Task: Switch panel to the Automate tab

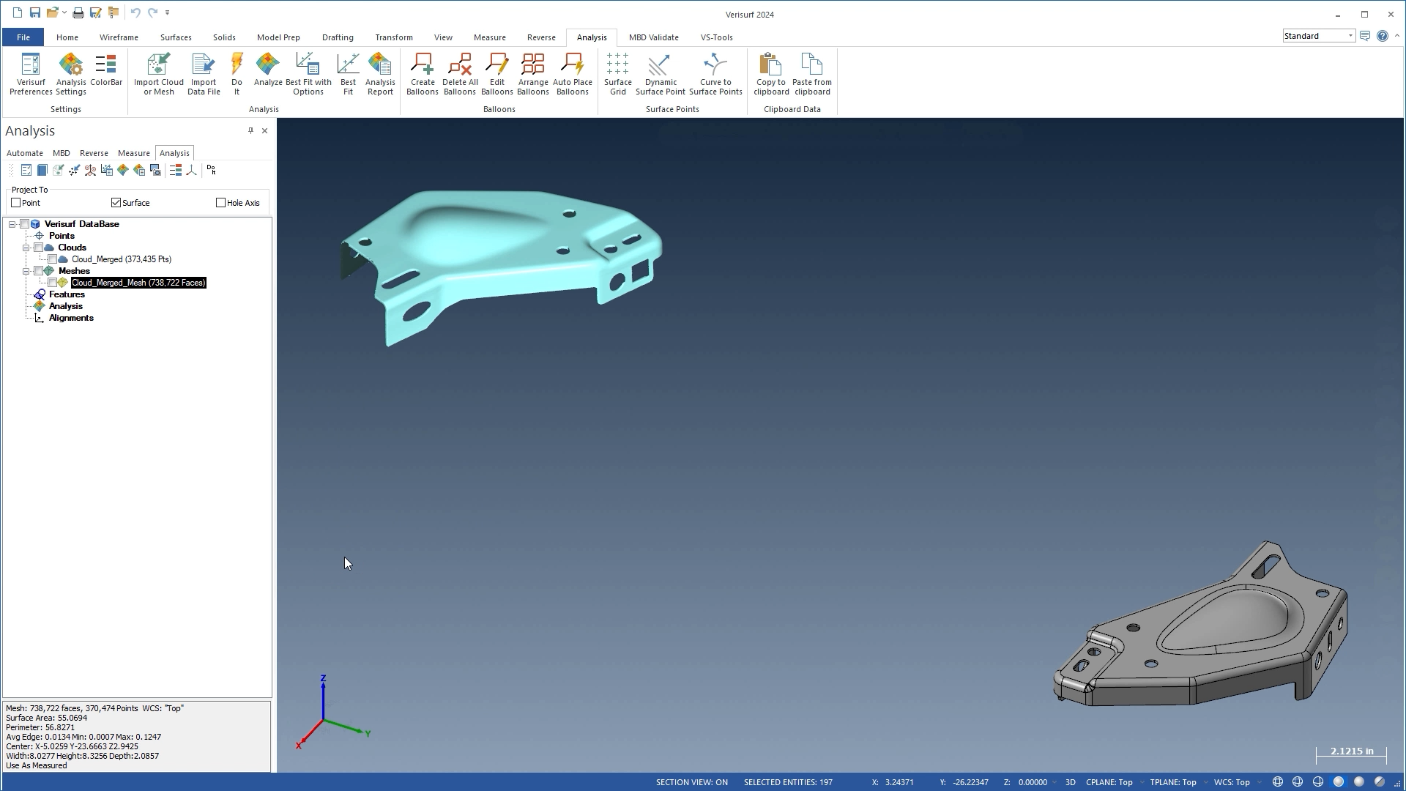Action: 25,153
